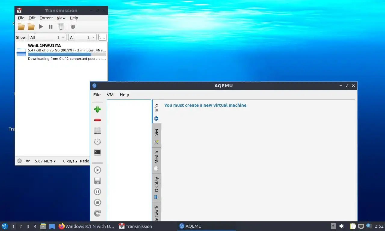Toggle the turtle alternative speed limits
This screenshot has width=385, height=231.
(x=28, y=161)
